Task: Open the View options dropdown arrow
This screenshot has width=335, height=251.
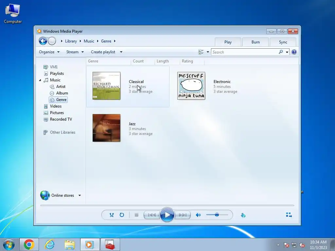Action: 208,52
